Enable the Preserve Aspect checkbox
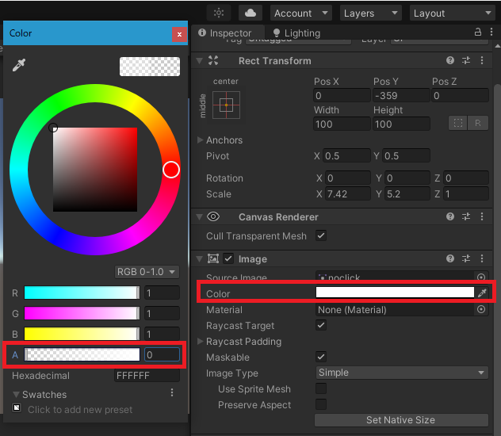Image resolution: width=501 pixels, height=436 pixels. [x=321, y=404]
